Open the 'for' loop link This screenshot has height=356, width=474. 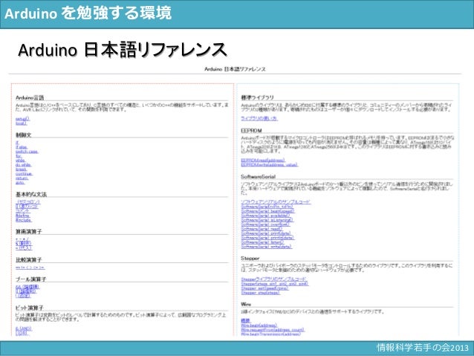click(x=19, y=156)
